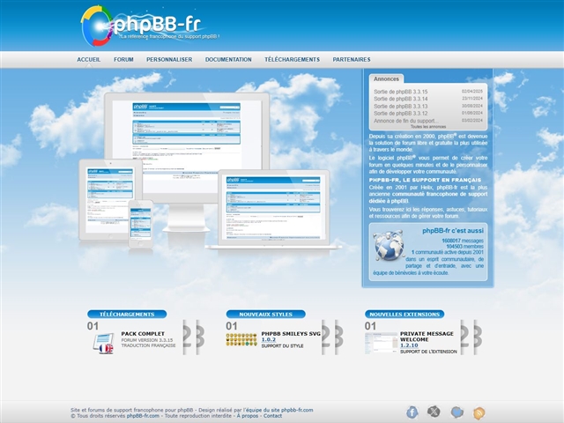Click the Nouveaux Styles section header
Image resolution: width=564 pixels, height=423 pixels.
click(x=266, y=314)
